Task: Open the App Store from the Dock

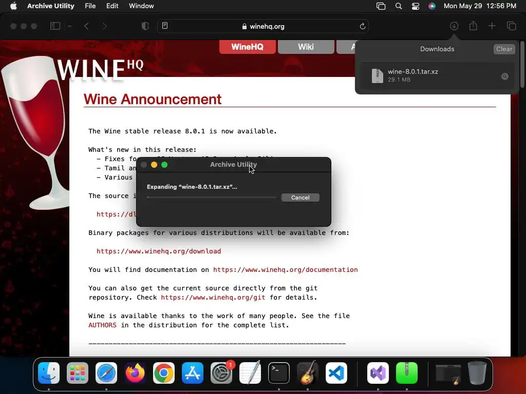Action: 193,373
